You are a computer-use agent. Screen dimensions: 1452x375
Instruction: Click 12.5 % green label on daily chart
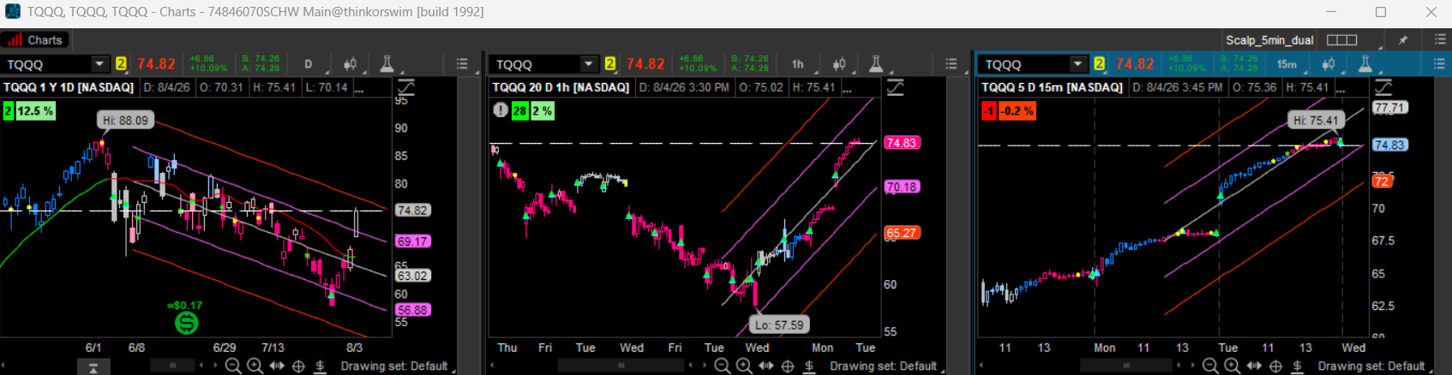tap(35, 110)
